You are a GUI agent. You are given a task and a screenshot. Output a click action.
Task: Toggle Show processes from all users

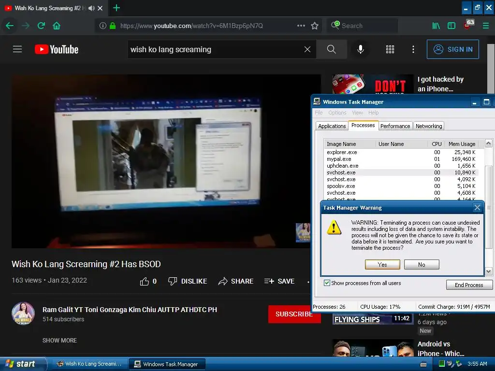[x=327, y=283]
